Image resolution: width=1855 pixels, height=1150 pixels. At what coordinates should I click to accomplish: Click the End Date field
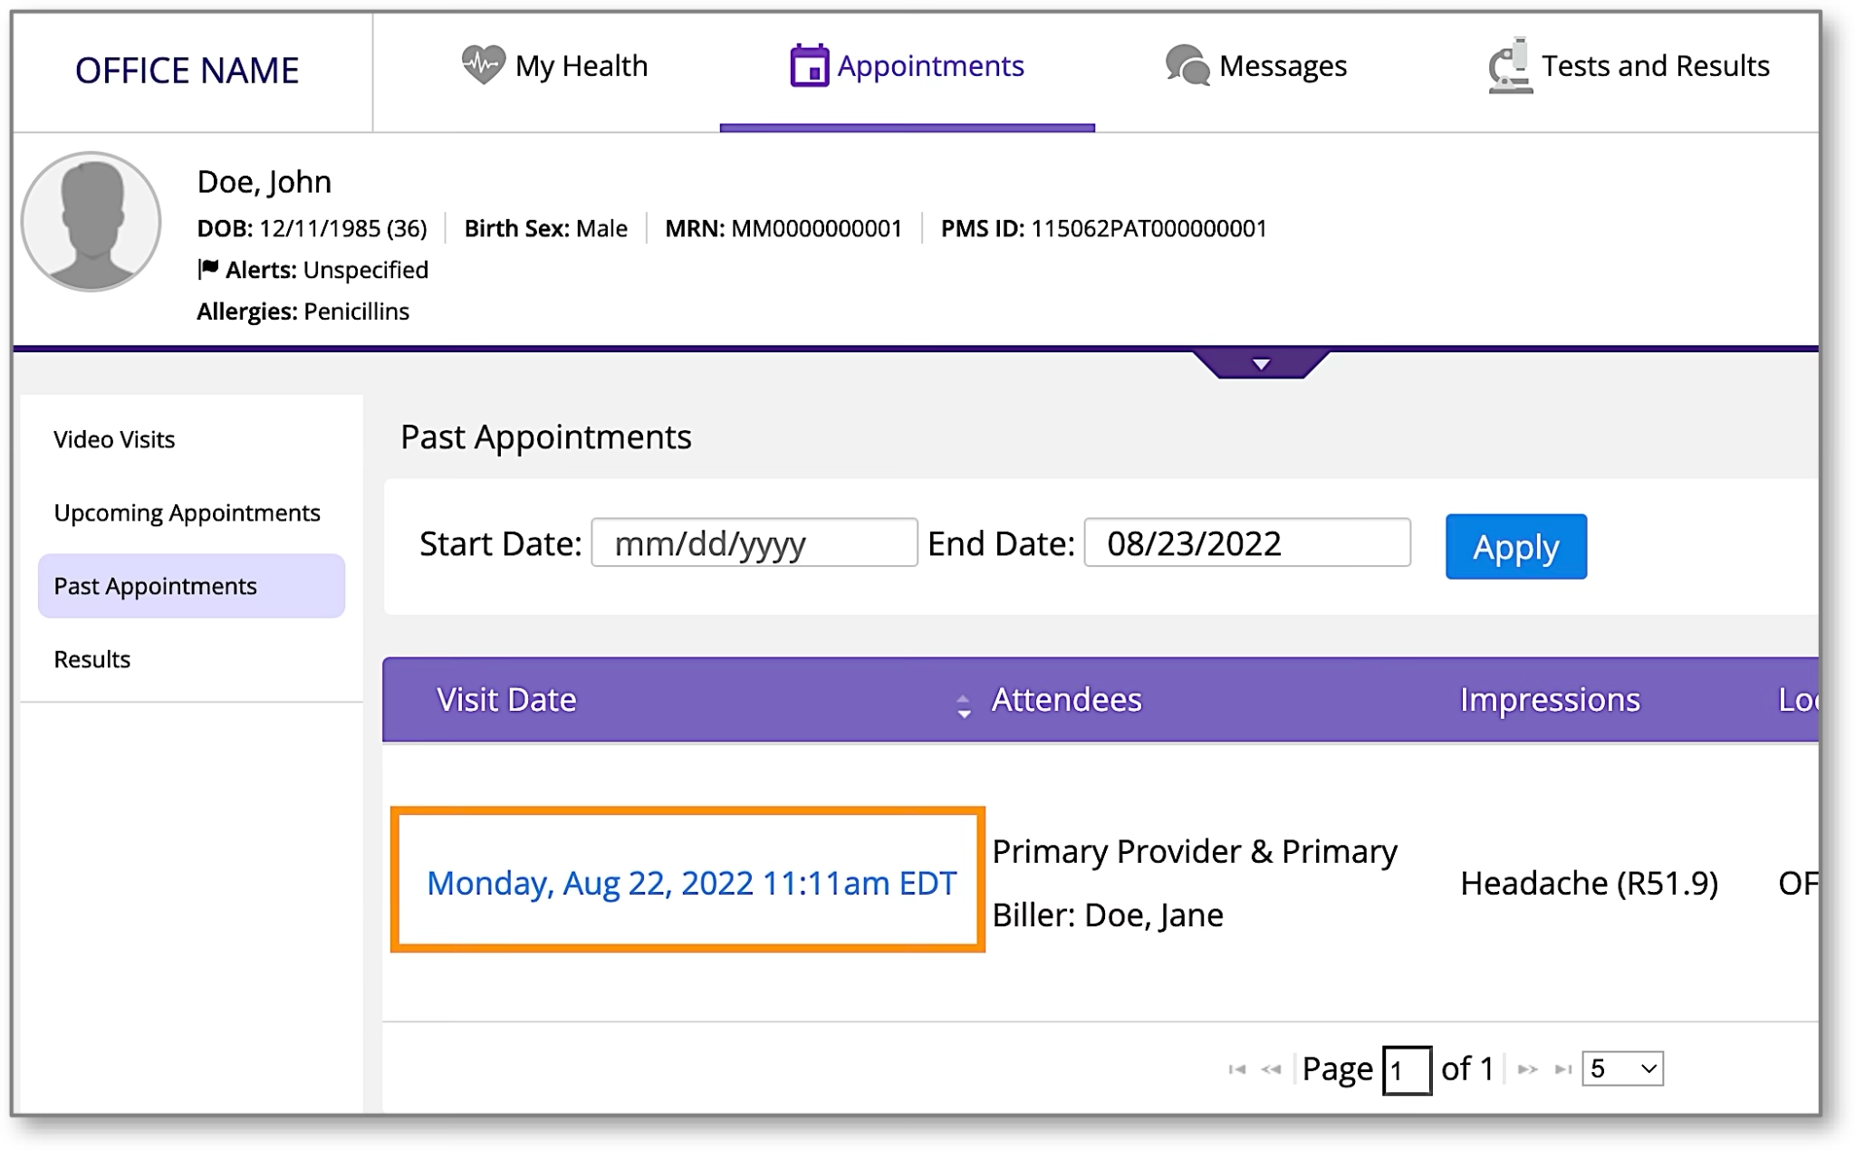pyautogui.click(x=1247, y=543)
